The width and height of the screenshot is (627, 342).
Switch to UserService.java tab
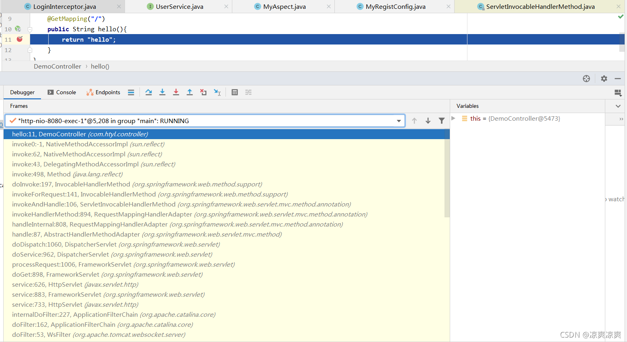pos(179,6)
